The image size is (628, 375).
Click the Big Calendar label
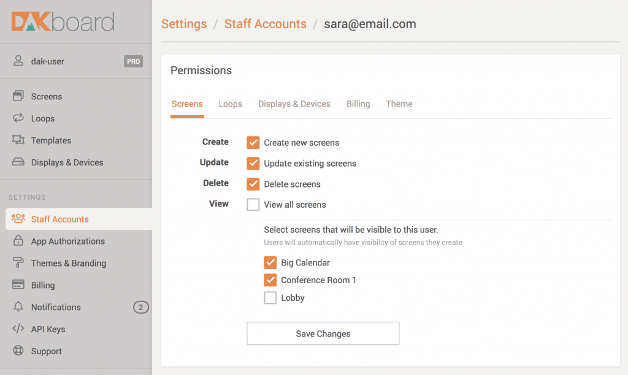[x=305, y=262]
